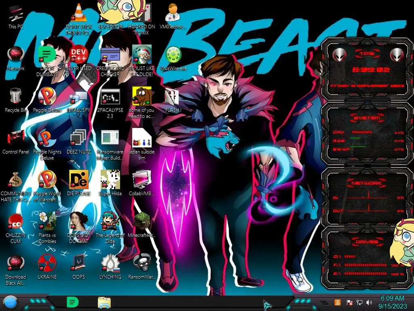Select the VirusWire.exe lime icon
The height and width of the screenshot is (311, 414).
click(173, 59)
